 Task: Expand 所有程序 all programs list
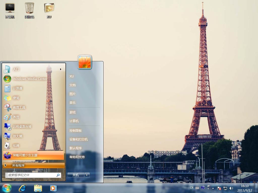(18, 165)
